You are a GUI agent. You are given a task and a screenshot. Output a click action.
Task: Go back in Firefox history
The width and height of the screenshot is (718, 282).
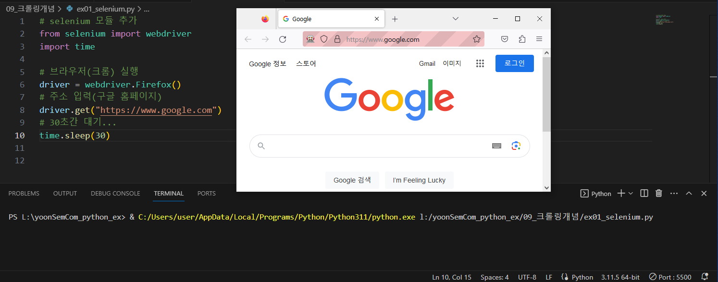click(x=248, y=39)
